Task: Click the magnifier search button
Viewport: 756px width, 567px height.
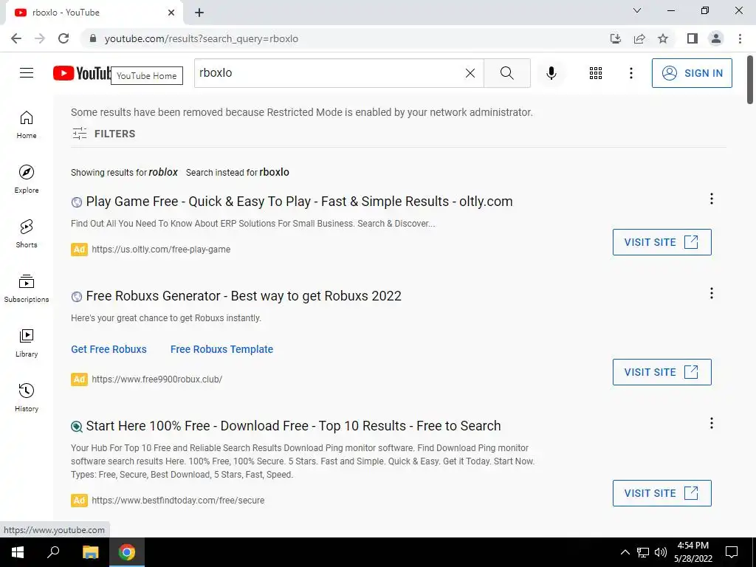Action: click(x=506, y=73)
